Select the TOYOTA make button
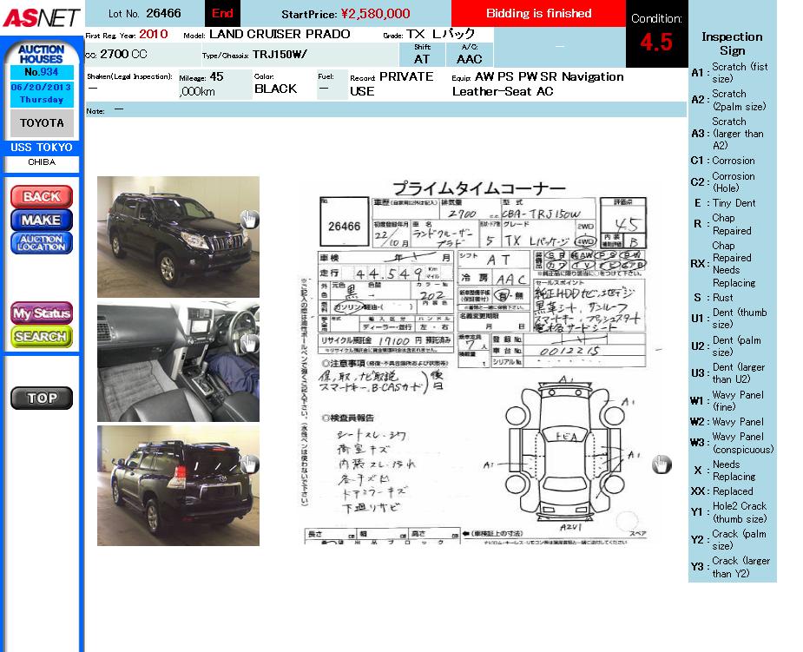 point(42,123)
